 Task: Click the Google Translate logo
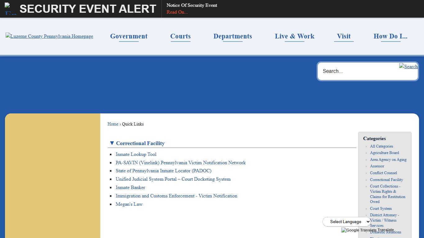pyautogui.click(x=359, y=230)
